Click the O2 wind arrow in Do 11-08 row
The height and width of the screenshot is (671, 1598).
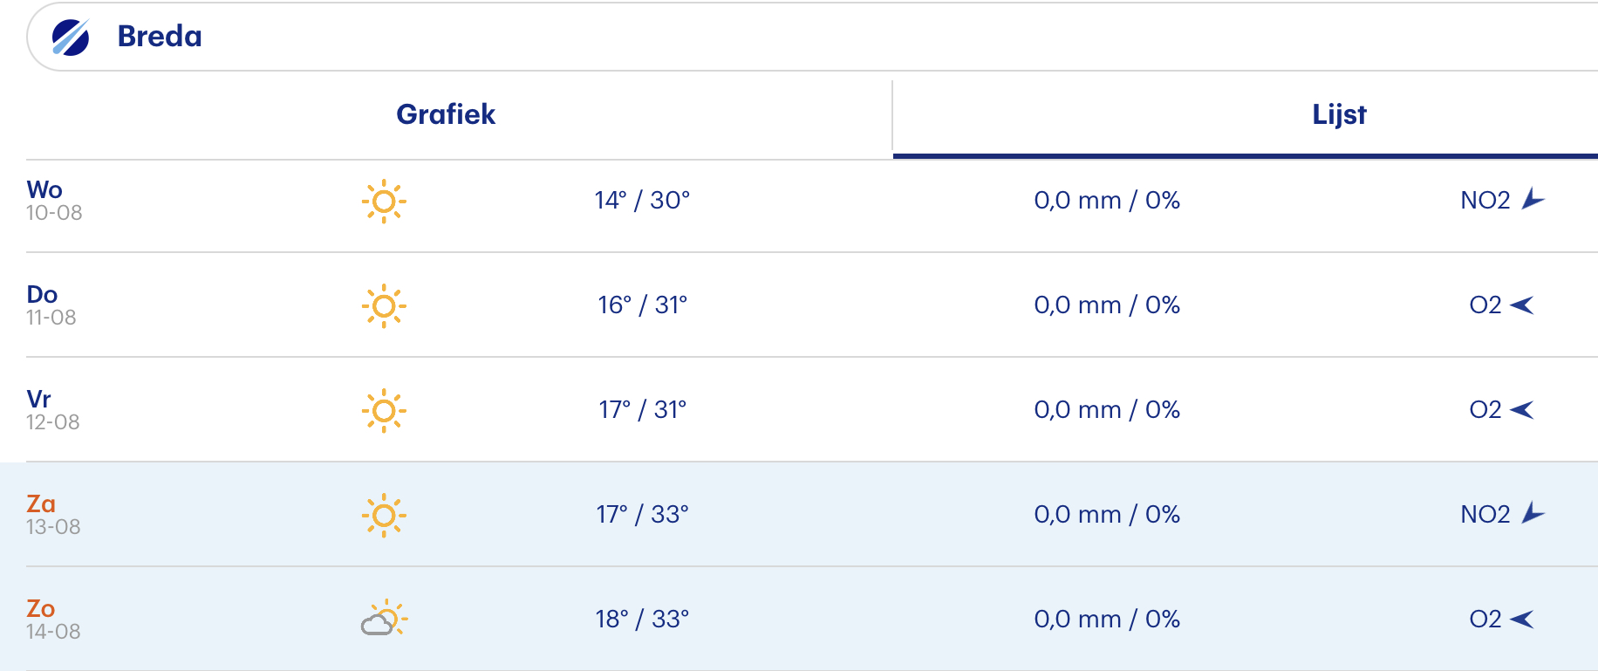(1521, 305)
